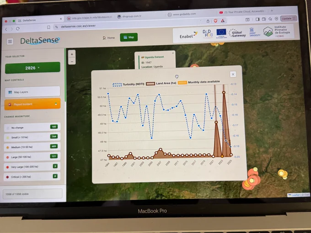Viewport: 311px width, 233px height.
Task: Open the Esri attribution link
Action: (306, 195)
